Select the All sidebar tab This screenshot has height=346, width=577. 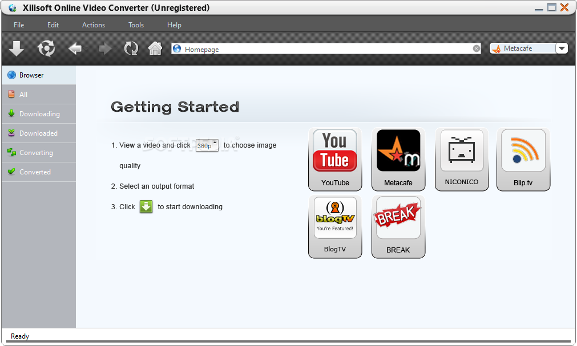[39, 95]
